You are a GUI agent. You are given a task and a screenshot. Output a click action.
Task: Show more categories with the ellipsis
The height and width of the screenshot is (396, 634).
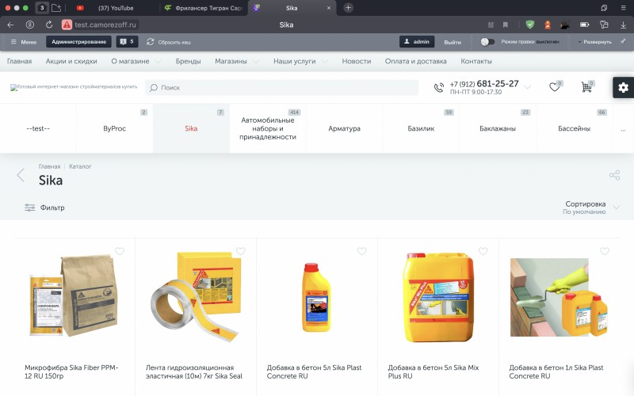(x=623, y=130)
